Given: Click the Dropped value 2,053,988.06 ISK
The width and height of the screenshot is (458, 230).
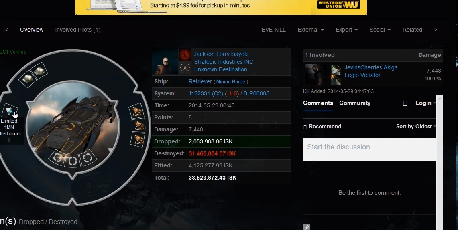Looking at the screenshot, I should [211, 142].
